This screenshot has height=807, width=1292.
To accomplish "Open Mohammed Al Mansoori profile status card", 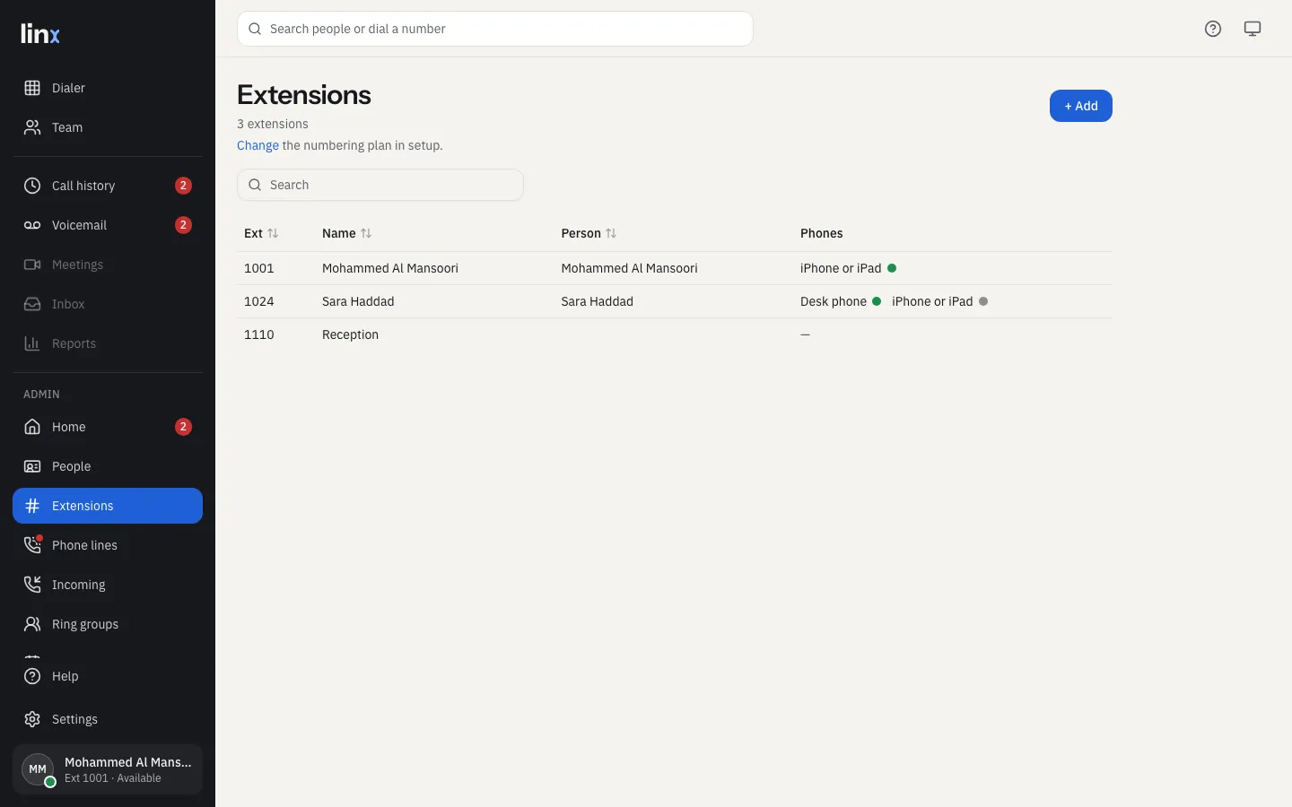I will [x=108, y=769].
